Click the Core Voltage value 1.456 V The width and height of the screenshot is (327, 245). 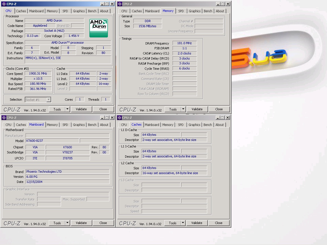(x=74, y=36)
